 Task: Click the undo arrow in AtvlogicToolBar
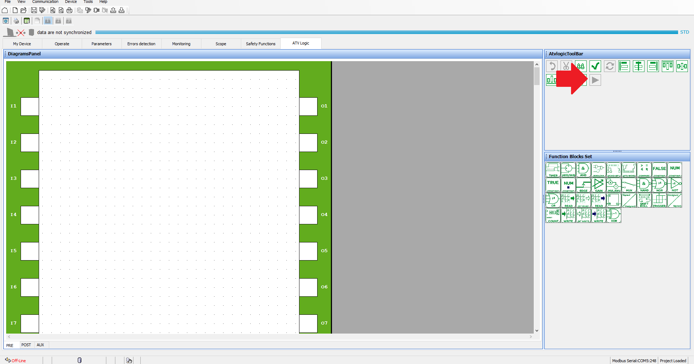552,66
